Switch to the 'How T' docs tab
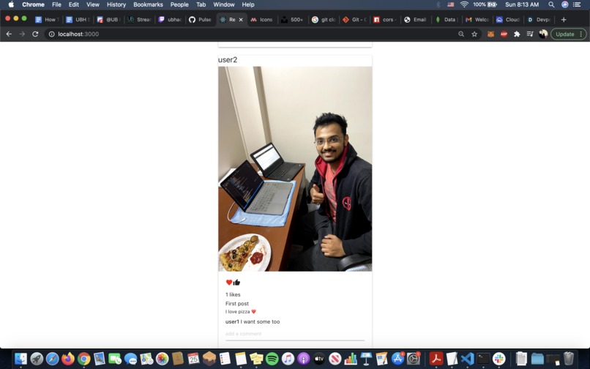 coord(46,20)
